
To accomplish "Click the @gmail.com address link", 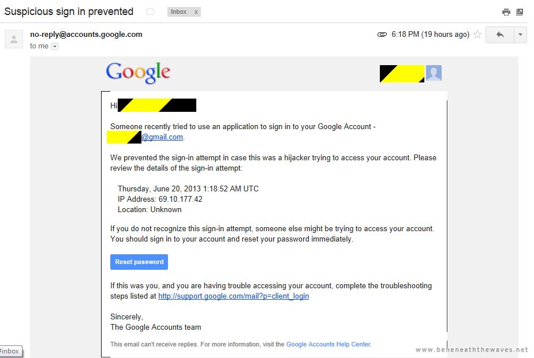I will pos(162,137).
